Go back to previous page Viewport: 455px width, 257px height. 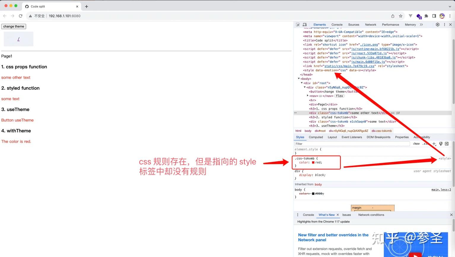coord(5,16)
